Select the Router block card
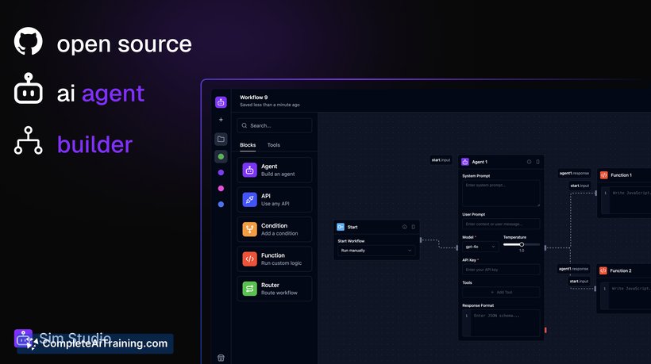This screenshot has width=651, height=364. coord(275,289)
